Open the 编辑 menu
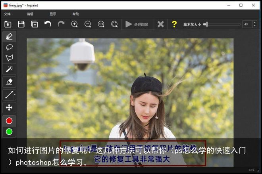Viewport: 262px width, 174px height. coord(30,14)
